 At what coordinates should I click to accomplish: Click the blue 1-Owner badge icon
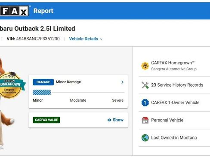[145, 103]
